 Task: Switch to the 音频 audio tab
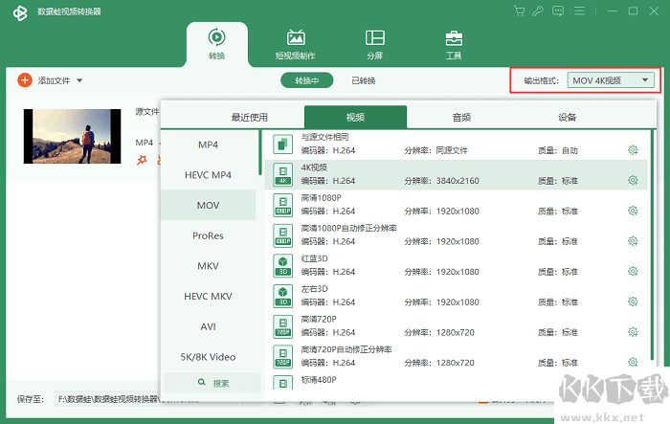[x=461, y=117]
